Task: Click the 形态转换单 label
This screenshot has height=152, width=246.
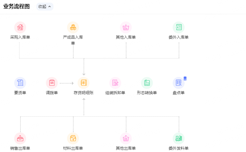Action: point(147,93)
